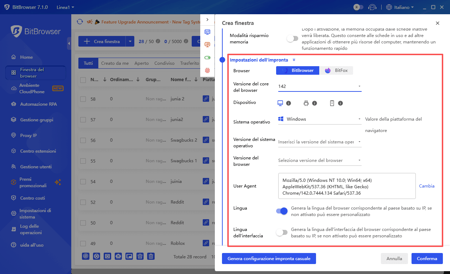Click the orange IP proxy icon in side strip
Viewport: 450px width, 274px height.
pos(207,44)
